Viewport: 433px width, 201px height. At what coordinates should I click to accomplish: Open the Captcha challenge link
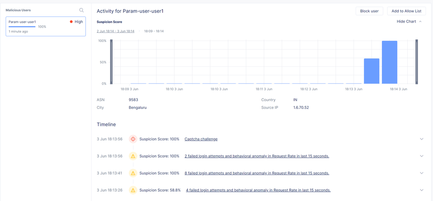click(x=201, y=139)
